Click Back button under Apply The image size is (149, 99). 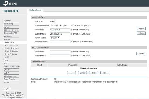click(x=141, y=33)
